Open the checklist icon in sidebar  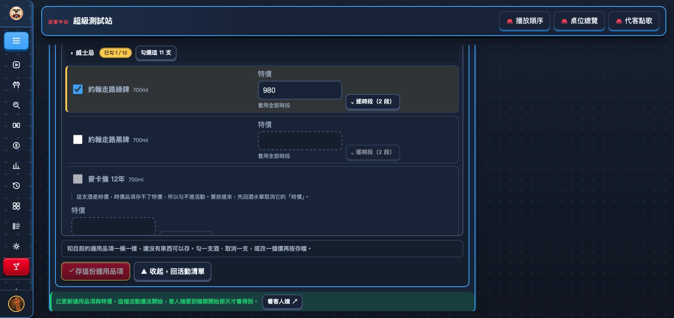[x=16, y=226]
